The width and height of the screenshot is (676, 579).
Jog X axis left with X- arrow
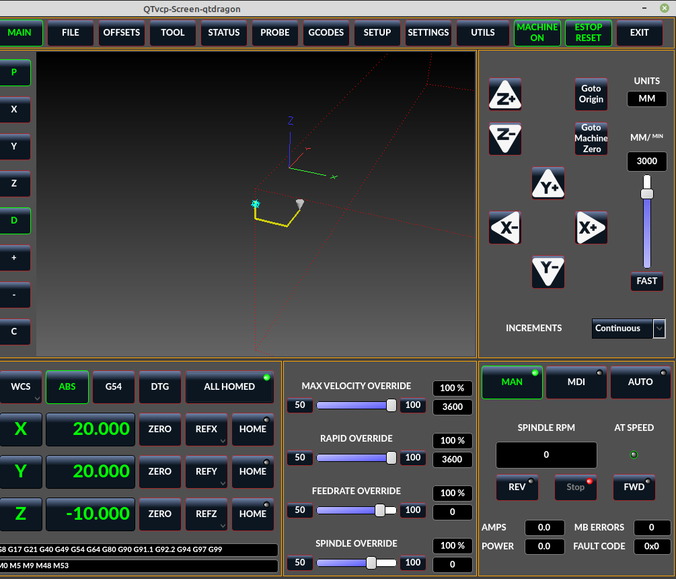click(x=505, y=228)
